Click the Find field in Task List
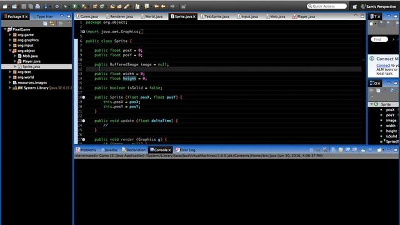The height and width of the screenshot is (225, 400). pyautogui.click(x=379, y=39)
